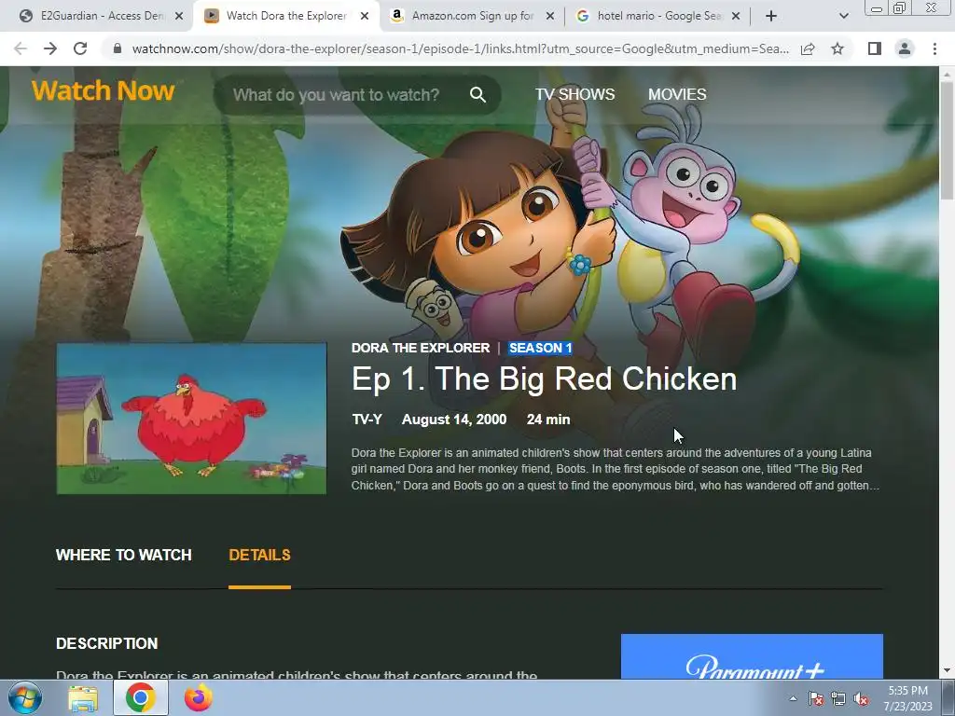The width and height of the screenshot is (955, 716).
Task: Open the MOVIES menu
Action: 677,94
